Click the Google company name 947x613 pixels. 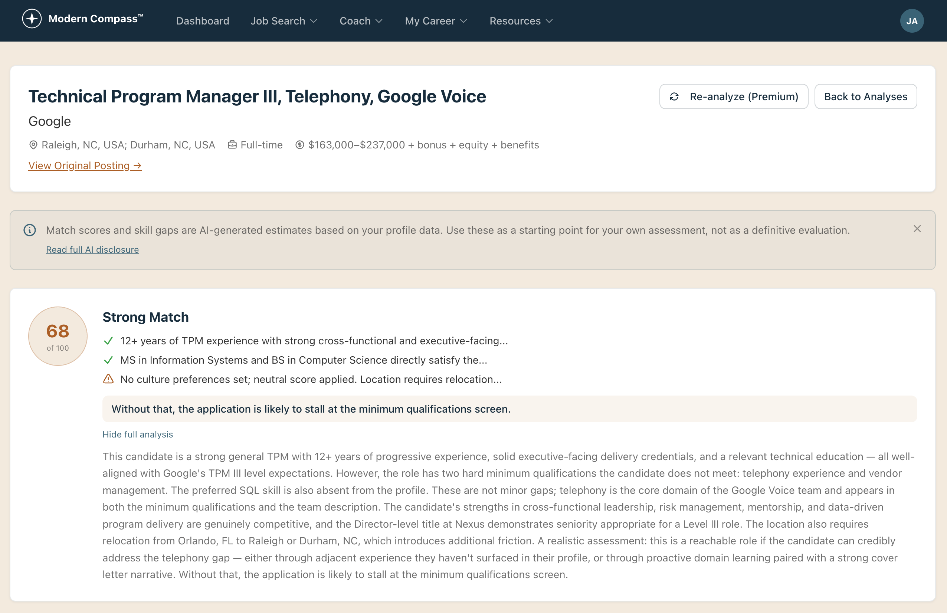pyautogui.click(x=50, y=121)
